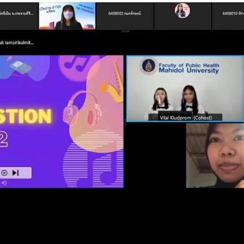Click the Vilai Kludprom (Cohost) name label
This screenshot has height=244, width=244.
pos(185,118)
